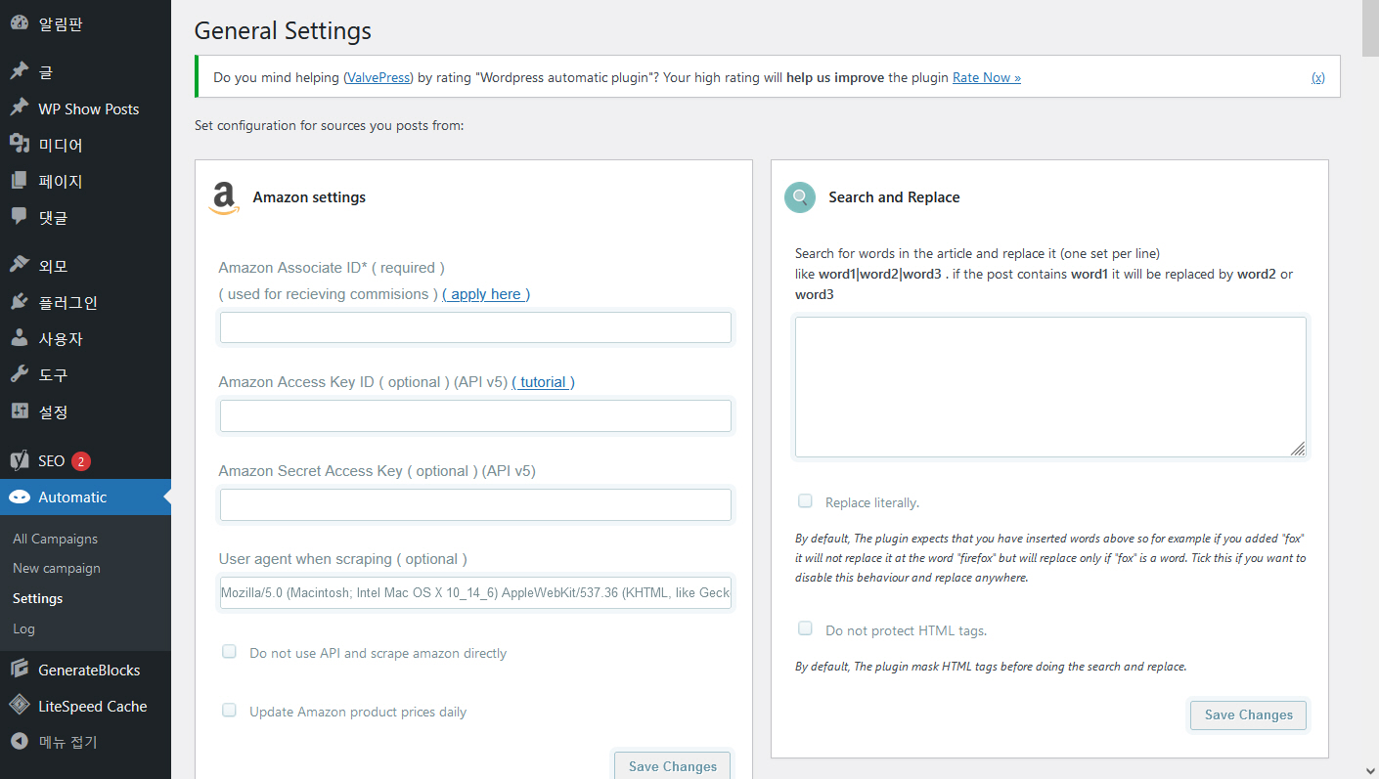
Task: Focus the Amazon Secret Access Key field
Action: [x=475, y=504]
